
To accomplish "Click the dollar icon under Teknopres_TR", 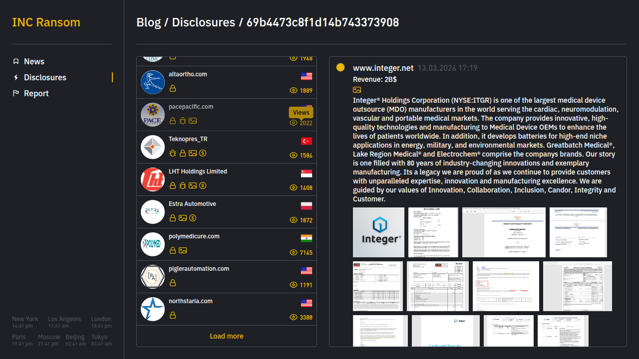I will click(x=203, y=153).
